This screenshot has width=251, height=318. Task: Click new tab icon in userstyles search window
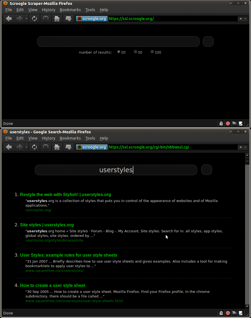68,147
